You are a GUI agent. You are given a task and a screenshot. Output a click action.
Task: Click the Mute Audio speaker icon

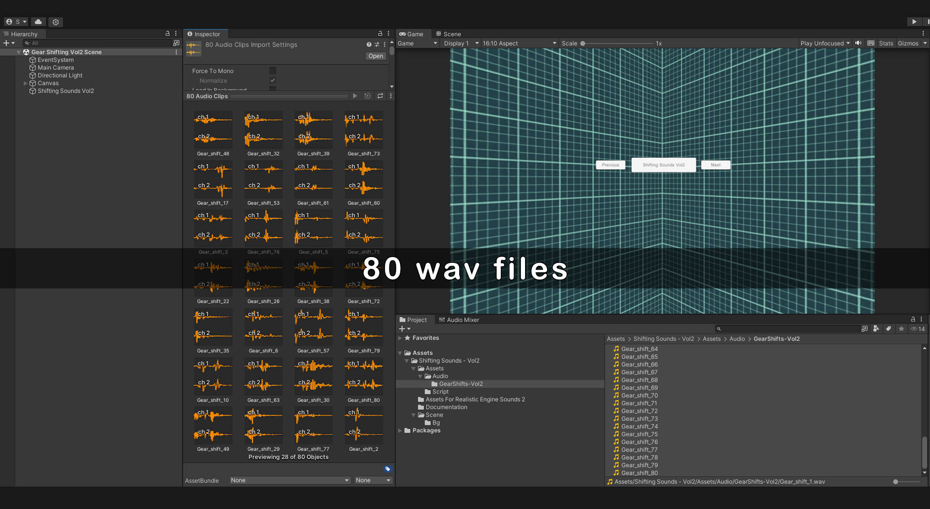(x=858, y=43)
